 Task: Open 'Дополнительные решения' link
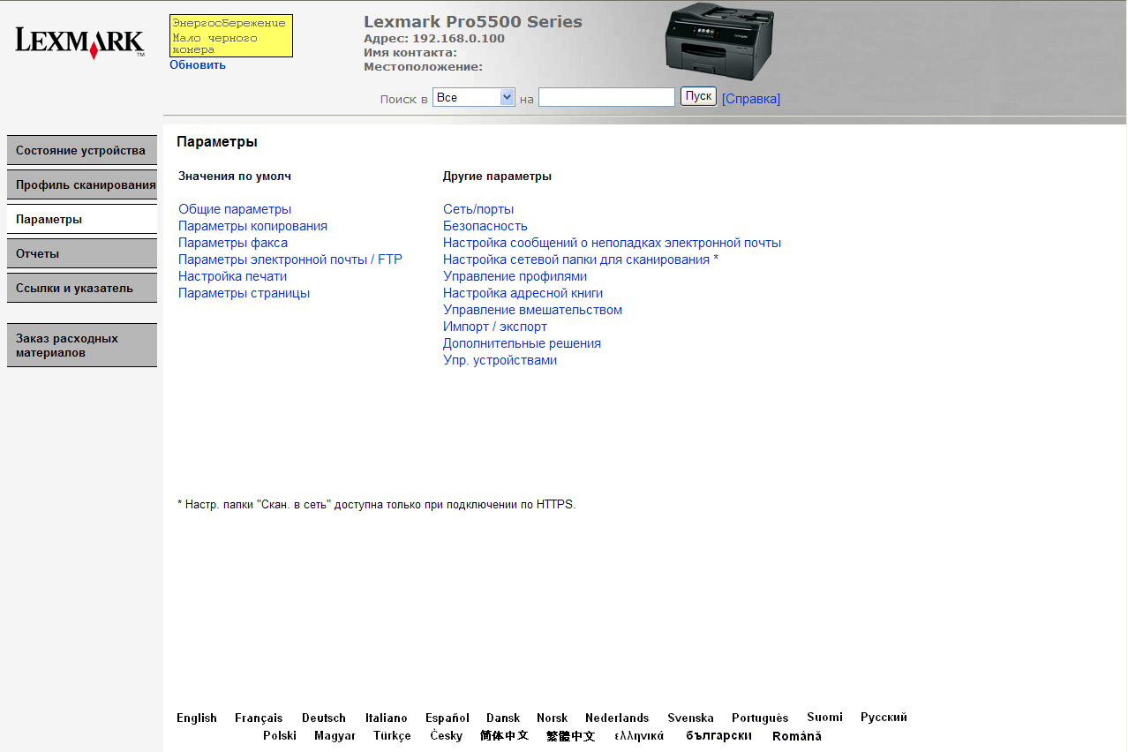coord(522,343)
